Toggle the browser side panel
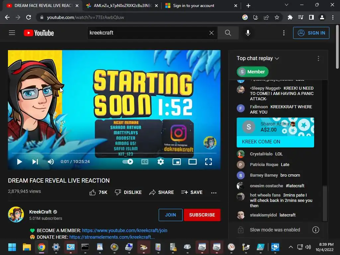 coord(311,17)
